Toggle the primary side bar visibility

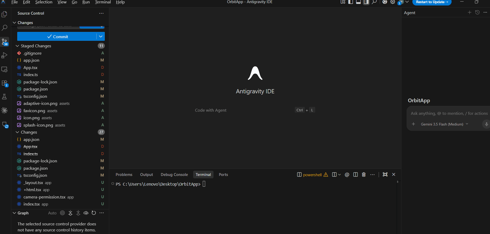pyautogui.click(x=351, y=2)
